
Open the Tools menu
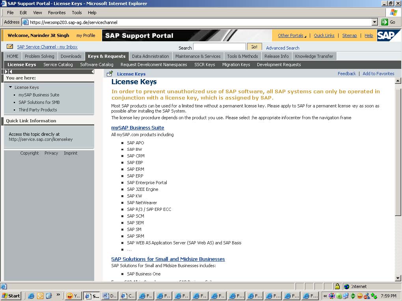(x=77, y=13)
